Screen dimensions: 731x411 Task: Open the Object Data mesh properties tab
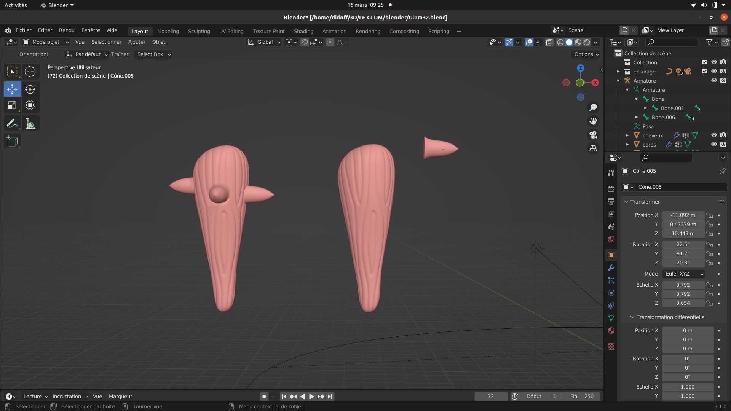point(611,318)
